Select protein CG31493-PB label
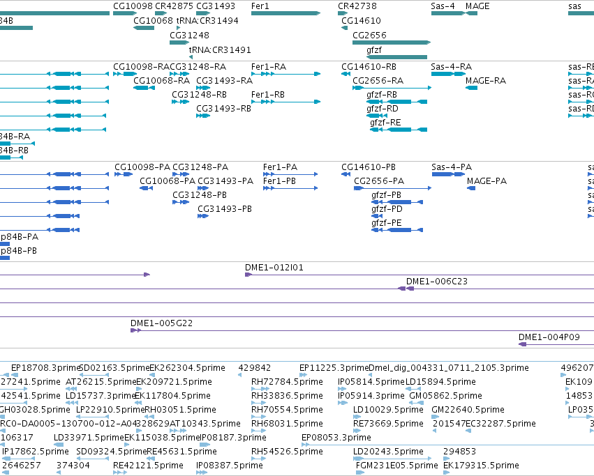This screenshot has height=476, width=594. click(225, 209)
